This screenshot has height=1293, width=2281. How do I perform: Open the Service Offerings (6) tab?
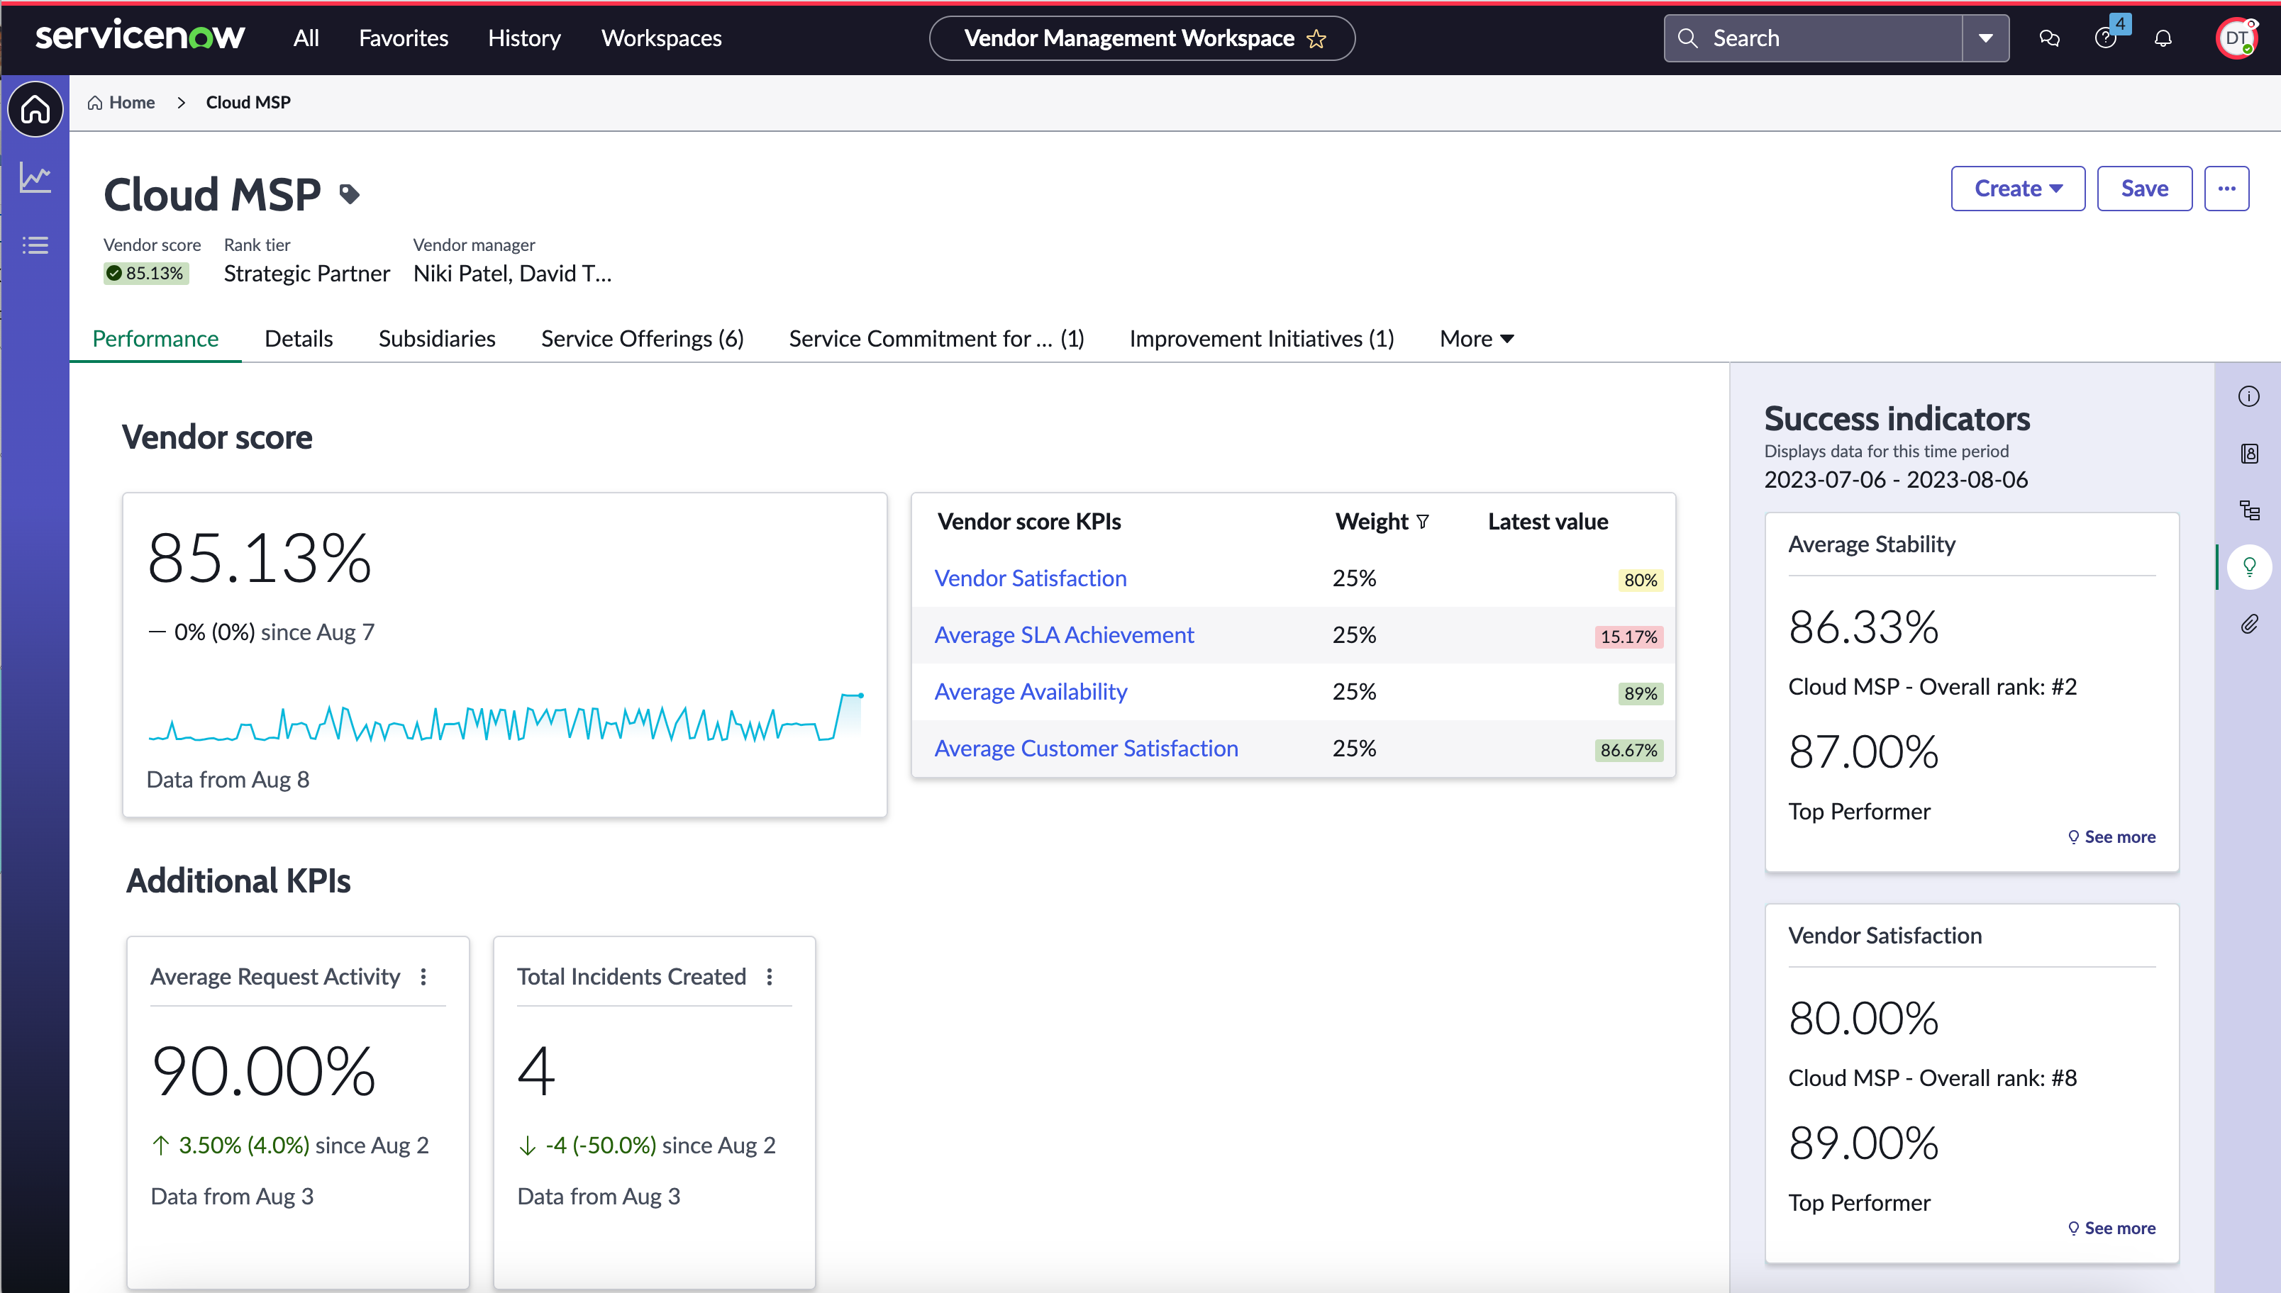point(642,338)
